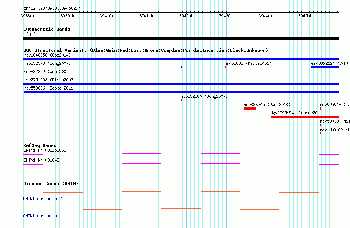This screenshot has height=228, width=350.
Task: Click the 39420k position on the ruler
Action: click(186, 16)
